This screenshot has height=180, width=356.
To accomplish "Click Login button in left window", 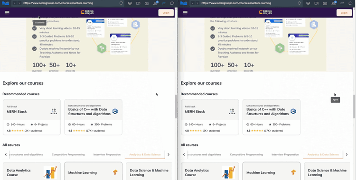I will coord(166,13).
